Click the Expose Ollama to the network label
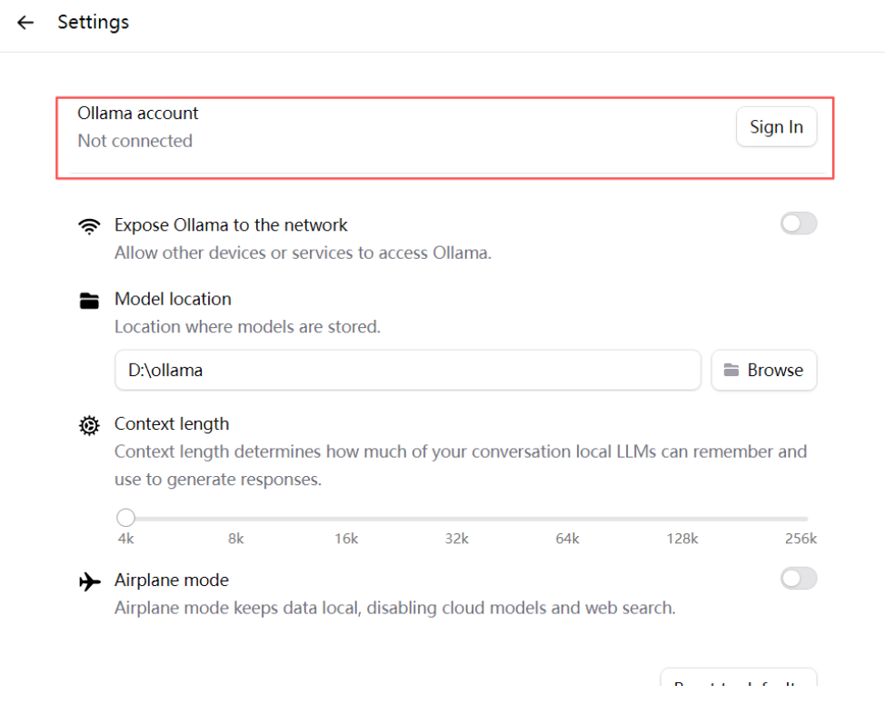Screen dimensions: 885x705 [x=231, y=225]
